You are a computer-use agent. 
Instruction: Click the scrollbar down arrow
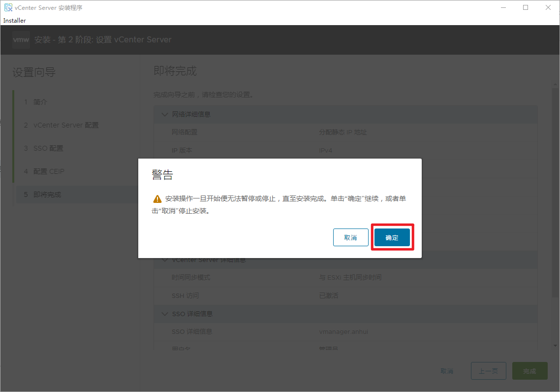coord(556,346)
